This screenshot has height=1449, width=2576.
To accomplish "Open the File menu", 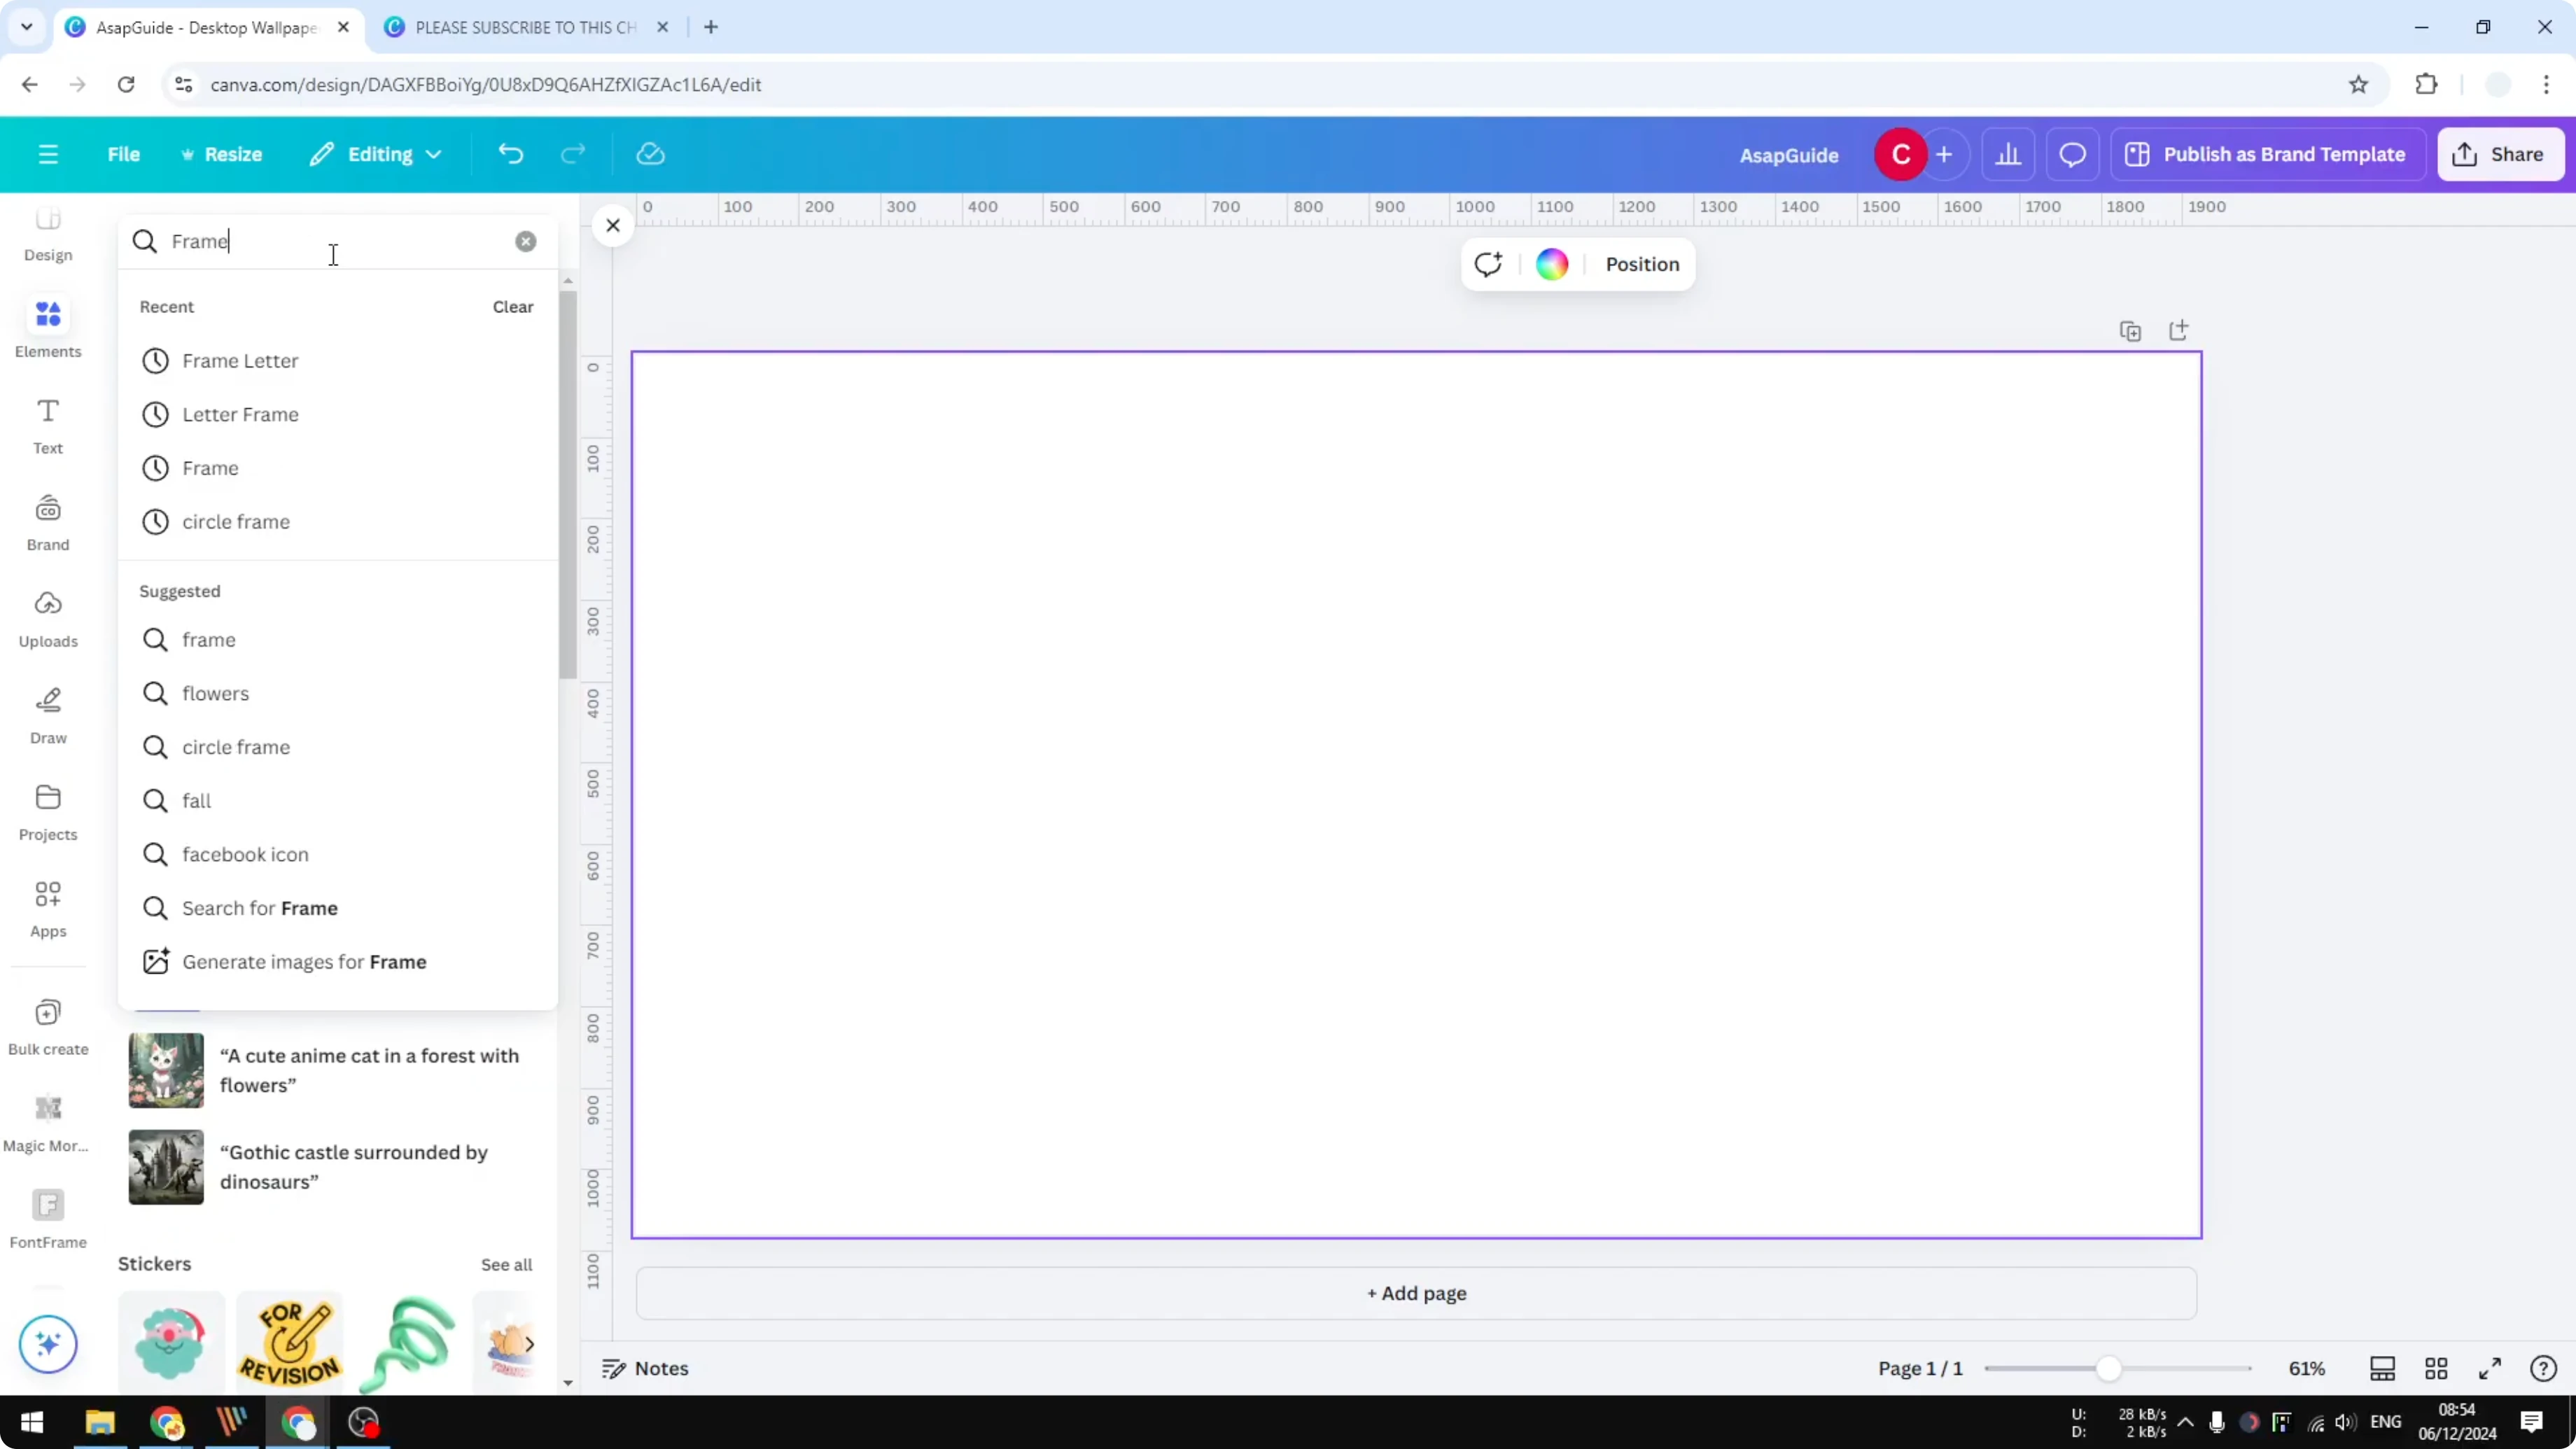I will tap(124, 153).
